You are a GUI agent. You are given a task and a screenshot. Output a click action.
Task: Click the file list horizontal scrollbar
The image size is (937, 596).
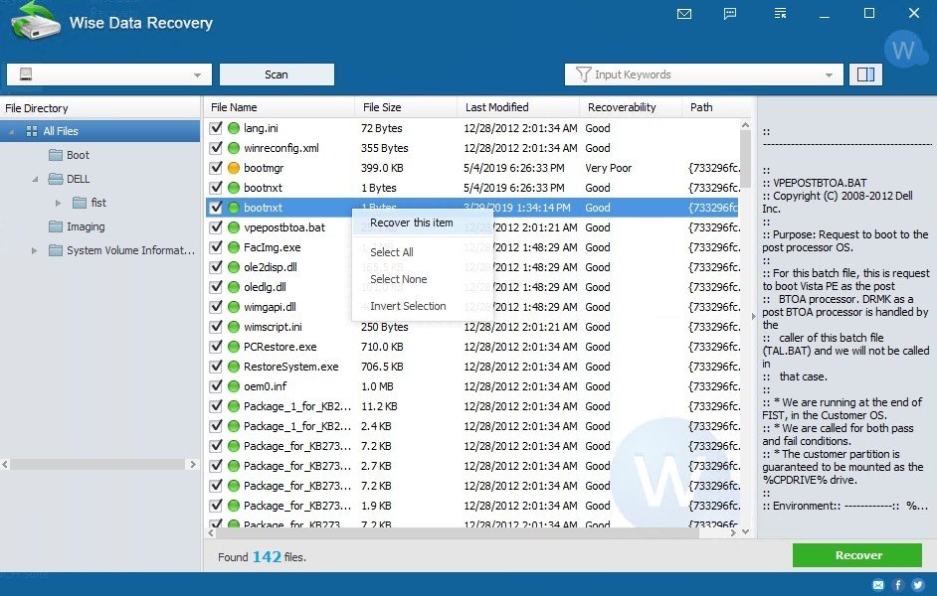tap(458, 532)
